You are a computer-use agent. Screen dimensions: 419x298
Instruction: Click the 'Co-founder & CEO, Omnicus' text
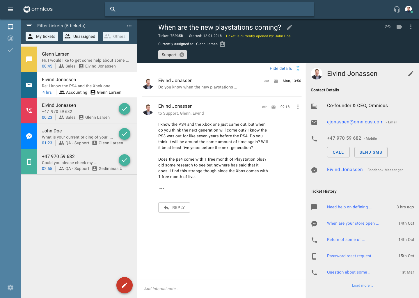[357, 106]
